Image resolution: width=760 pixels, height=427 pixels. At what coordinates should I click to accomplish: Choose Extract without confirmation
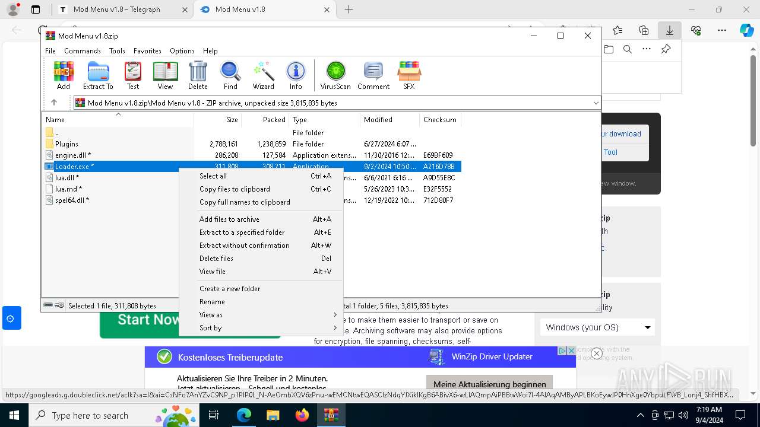click(x=261, y=246)
